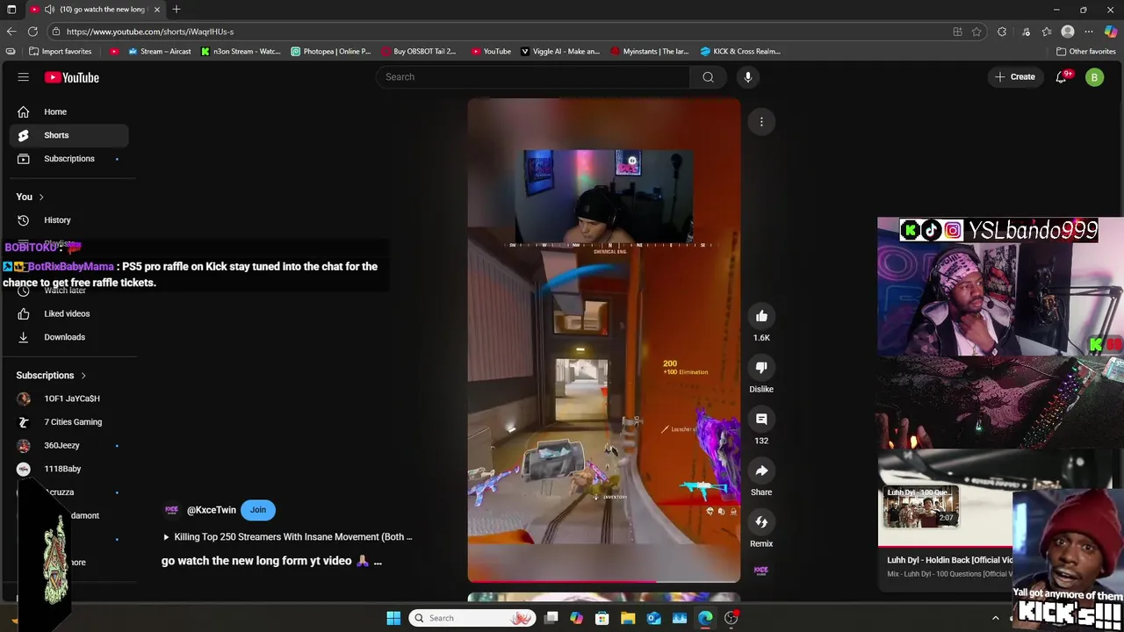
Task: Start voice search with the microphone
Action: (748, 77)
